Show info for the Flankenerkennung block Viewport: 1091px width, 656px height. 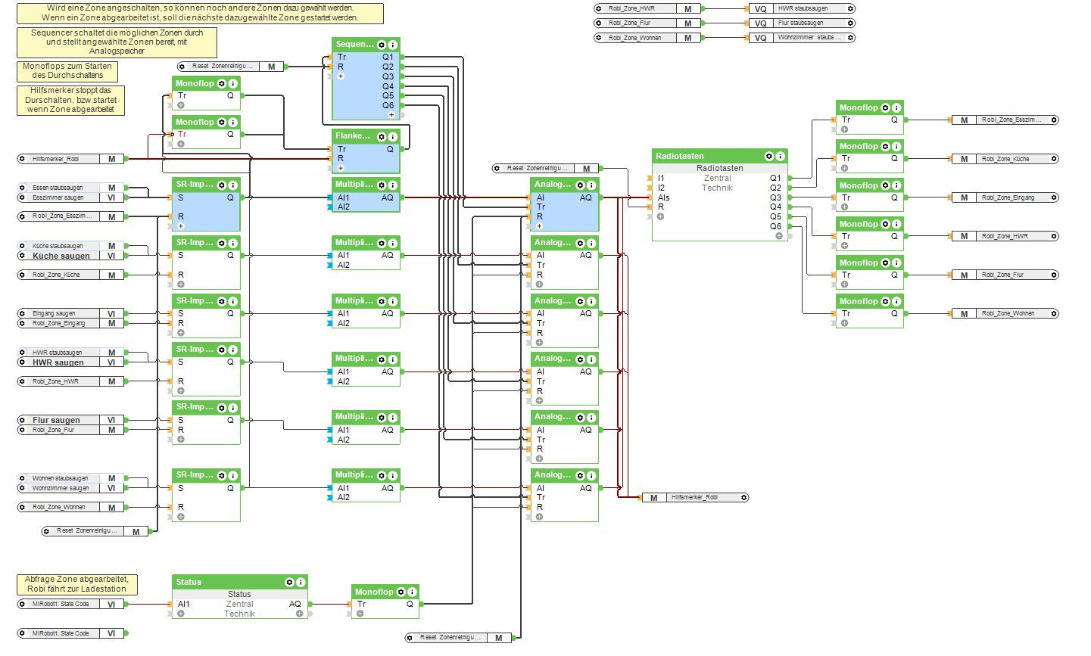(392, 136)
